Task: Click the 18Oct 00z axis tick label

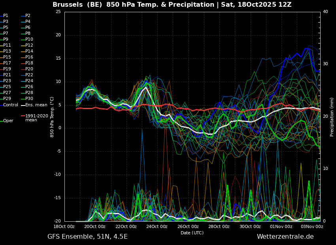Action: [x=64, y=226]
